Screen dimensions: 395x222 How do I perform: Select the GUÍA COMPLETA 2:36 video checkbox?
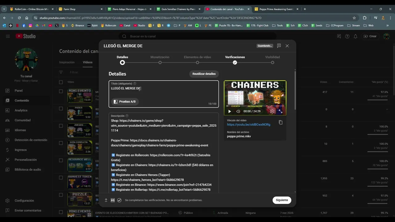coord(61,143)
